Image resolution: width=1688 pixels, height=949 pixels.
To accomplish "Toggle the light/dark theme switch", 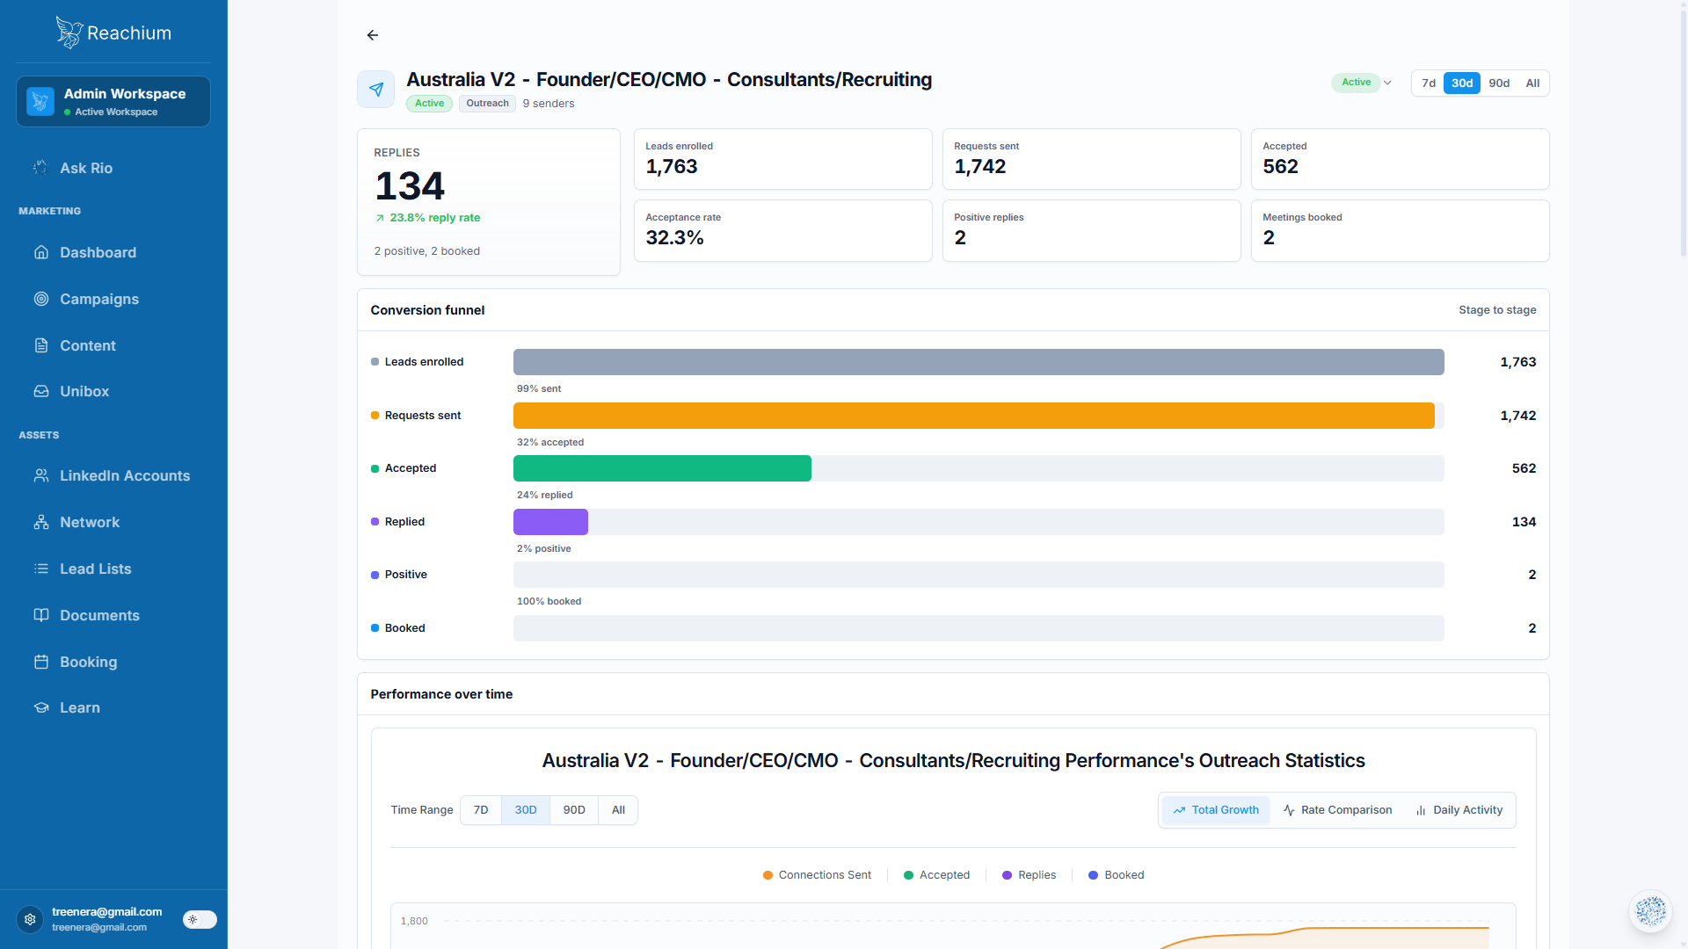I will coord(200,919).
